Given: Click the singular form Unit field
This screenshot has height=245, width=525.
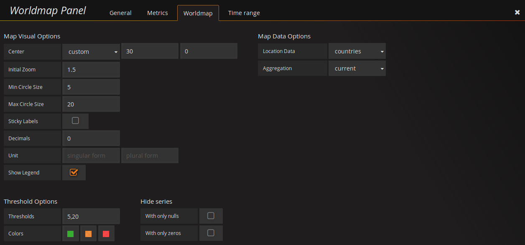Looking at the screenshot, I should pos(91,155).
